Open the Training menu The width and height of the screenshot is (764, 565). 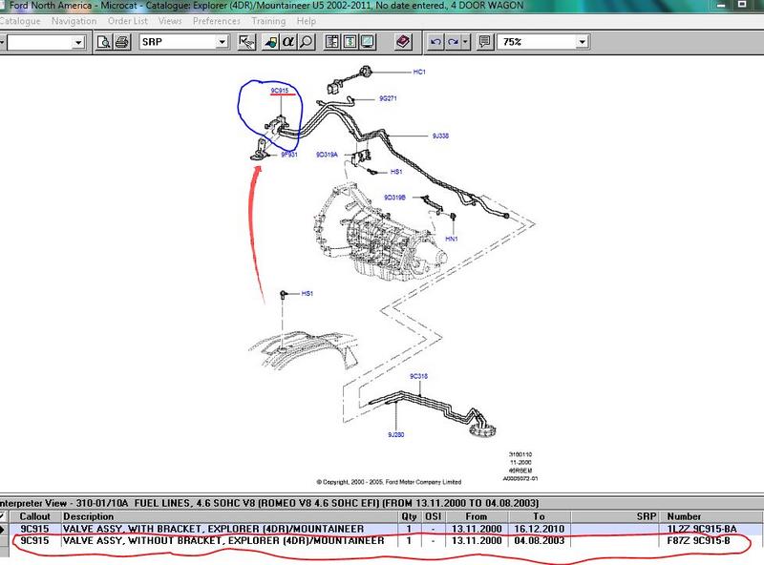(x=268, y=21)
